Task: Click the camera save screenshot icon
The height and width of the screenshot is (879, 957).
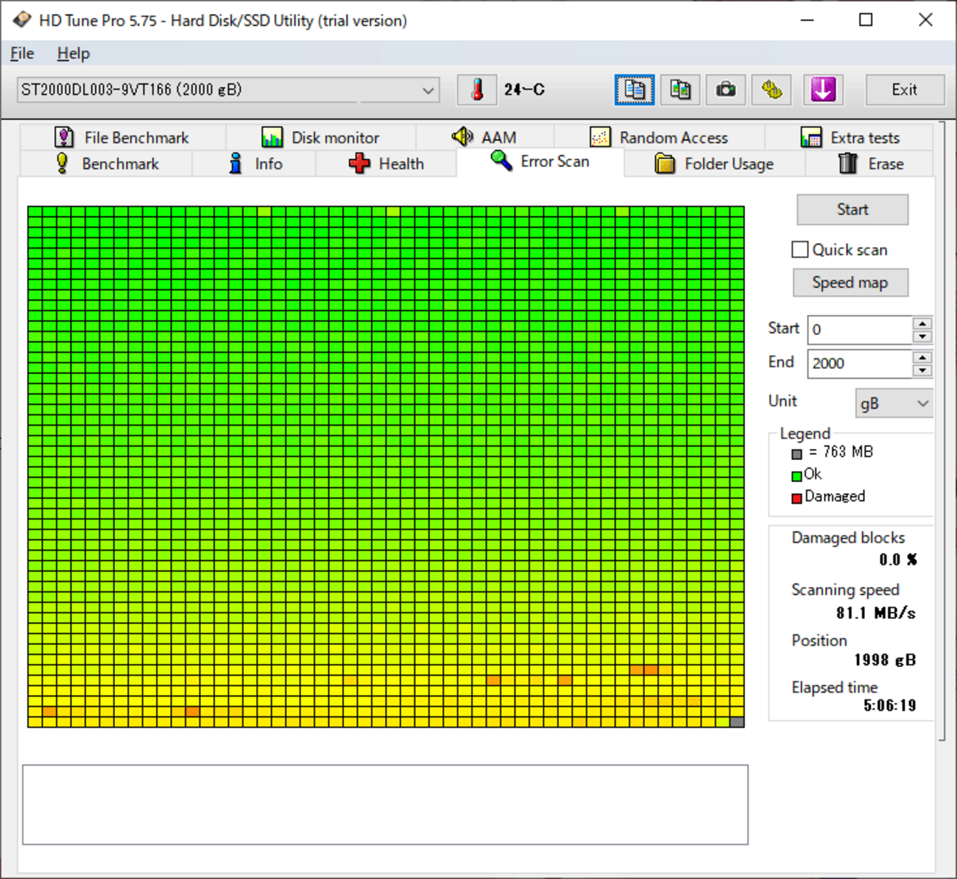Action: click(726, 90)
